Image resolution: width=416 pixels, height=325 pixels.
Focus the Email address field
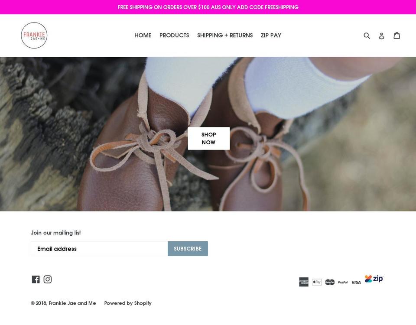point(99,249)
